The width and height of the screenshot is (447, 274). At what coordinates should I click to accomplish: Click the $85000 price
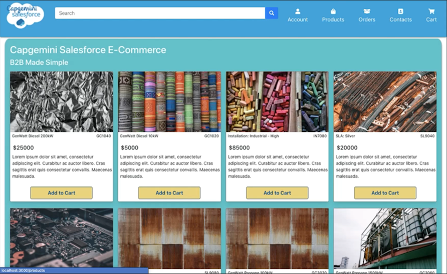tap(239, 147)
